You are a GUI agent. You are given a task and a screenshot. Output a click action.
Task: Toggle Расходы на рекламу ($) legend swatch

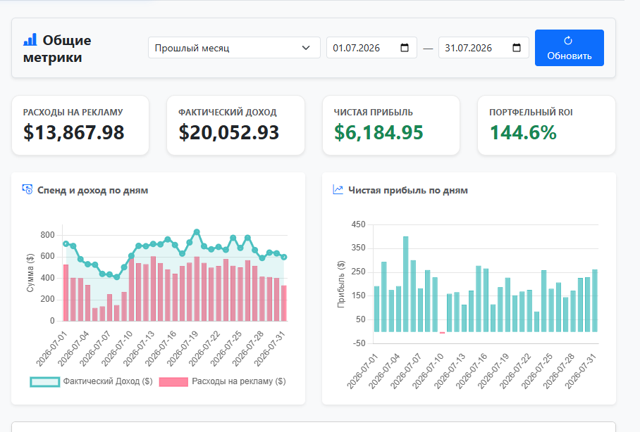[x=173, y=382]
